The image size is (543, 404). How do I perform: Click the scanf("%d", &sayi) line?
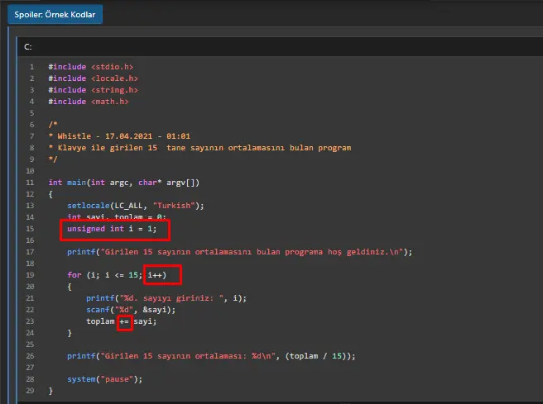click(x=126, y=310)
